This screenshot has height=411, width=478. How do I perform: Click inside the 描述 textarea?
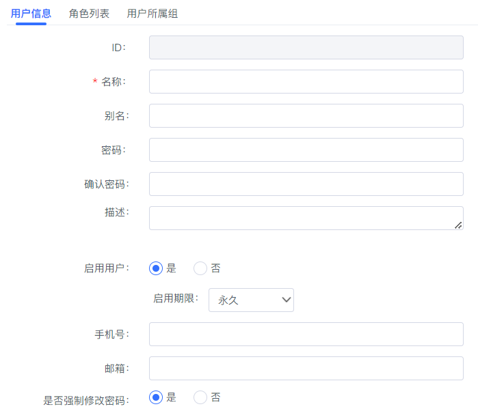click(x=306, y=218)
